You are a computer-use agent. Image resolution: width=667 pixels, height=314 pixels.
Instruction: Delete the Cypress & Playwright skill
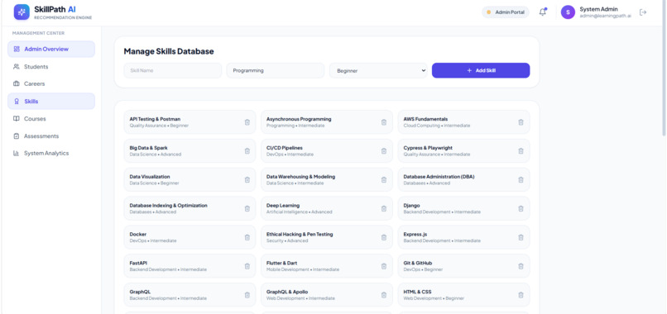pyautogui.click(x=521, y=151)
